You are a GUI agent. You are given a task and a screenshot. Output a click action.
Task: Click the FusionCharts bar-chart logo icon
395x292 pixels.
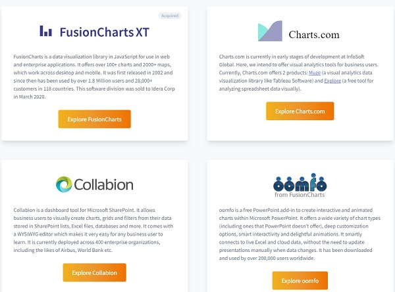46,31
